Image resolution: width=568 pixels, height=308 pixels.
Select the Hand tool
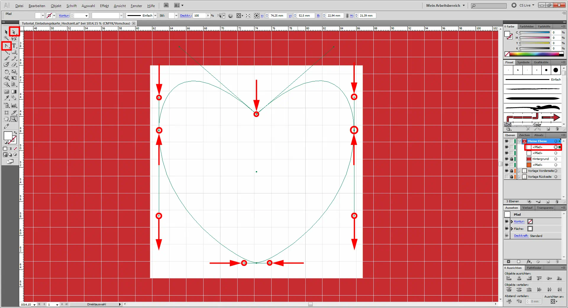6,119
